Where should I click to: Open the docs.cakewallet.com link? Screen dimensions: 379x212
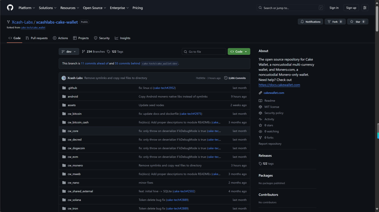(x=279, y=85)
